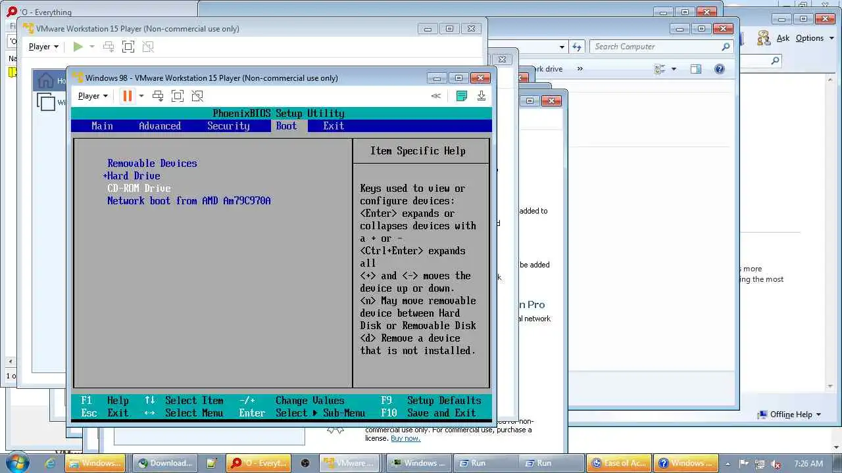Screen dimensions: 842x473
Task: Click Ask in Help window
Action: click(783, 38)
